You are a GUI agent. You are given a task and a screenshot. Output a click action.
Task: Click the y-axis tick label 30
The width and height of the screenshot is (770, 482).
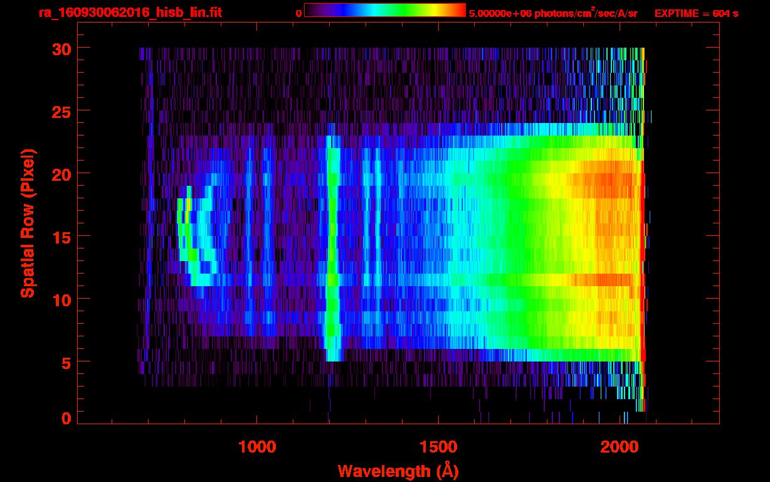pos(60,48)
